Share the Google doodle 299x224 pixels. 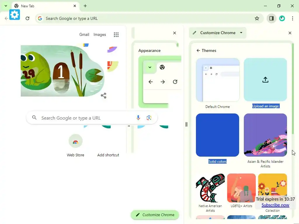pyautogui.click(x=104, y=96)
